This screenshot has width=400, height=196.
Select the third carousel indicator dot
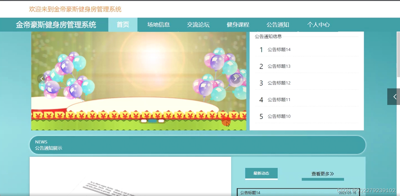[161, 121]
